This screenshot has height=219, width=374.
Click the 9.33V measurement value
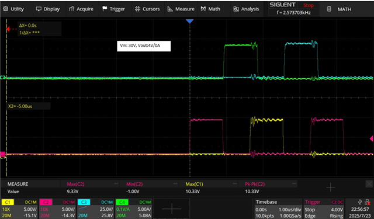[72, 192]
